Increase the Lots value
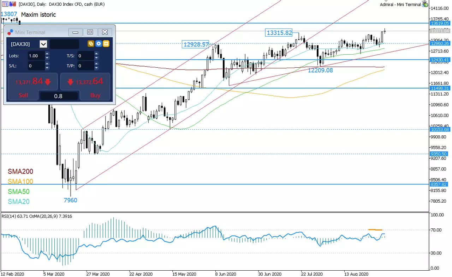This screenshot has height=277, width=452. point(47,54)
